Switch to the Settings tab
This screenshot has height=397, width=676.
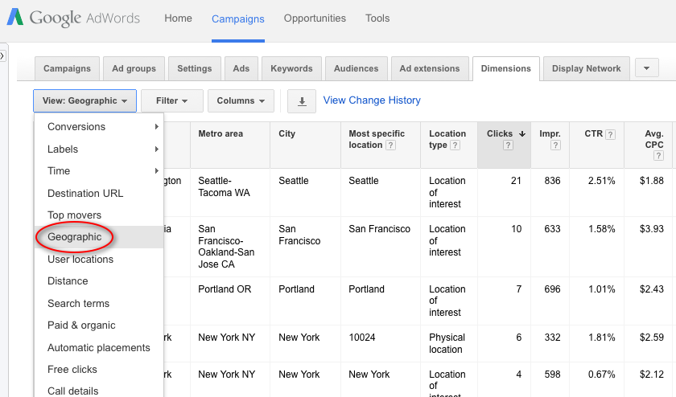tap(195, 68)
